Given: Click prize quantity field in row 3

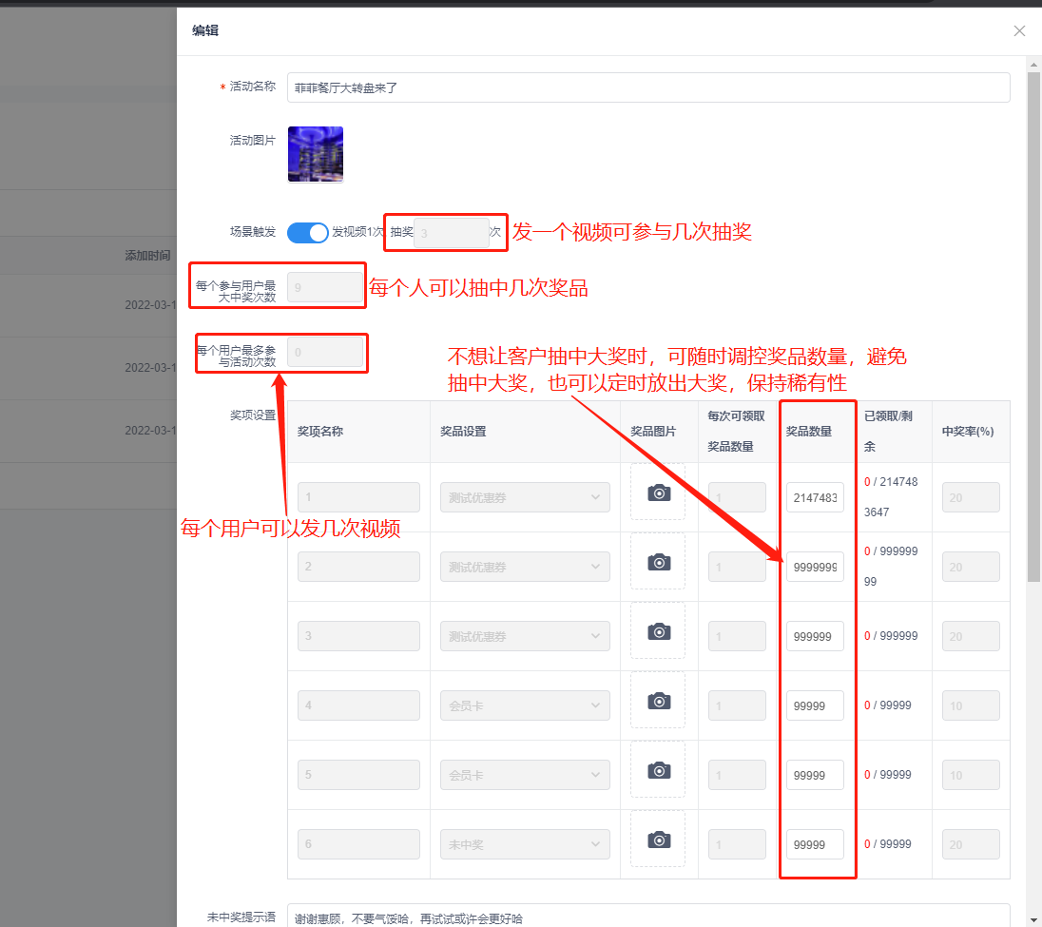Looking at the screenshot, I should (815, 636).
